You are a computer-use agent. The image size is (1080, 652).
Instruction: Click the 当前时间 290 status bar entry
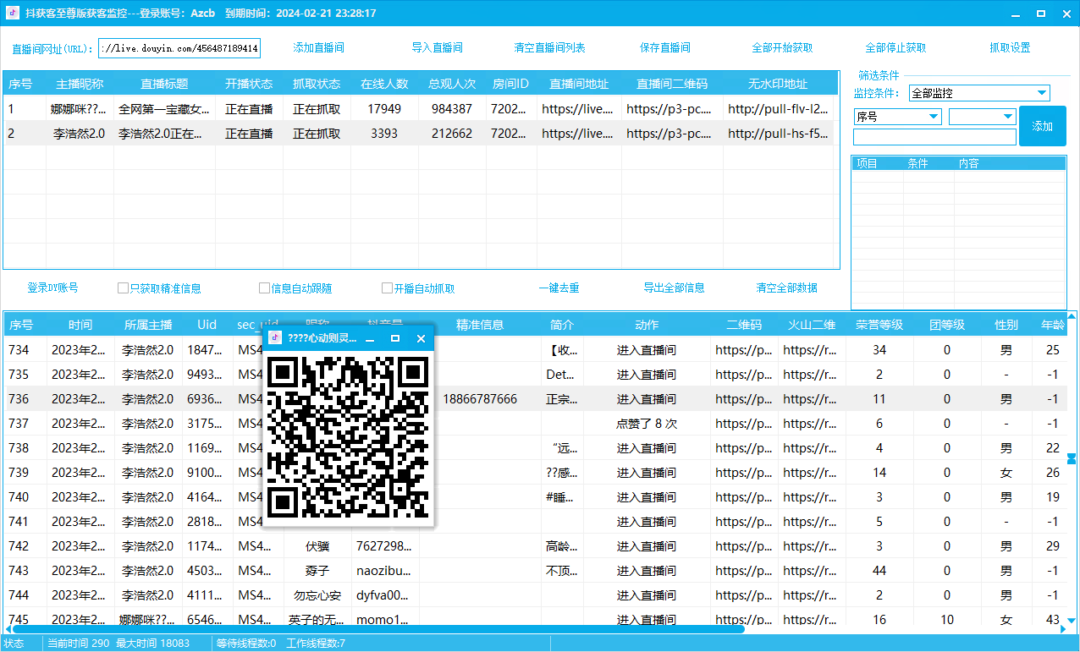point(79,644)
